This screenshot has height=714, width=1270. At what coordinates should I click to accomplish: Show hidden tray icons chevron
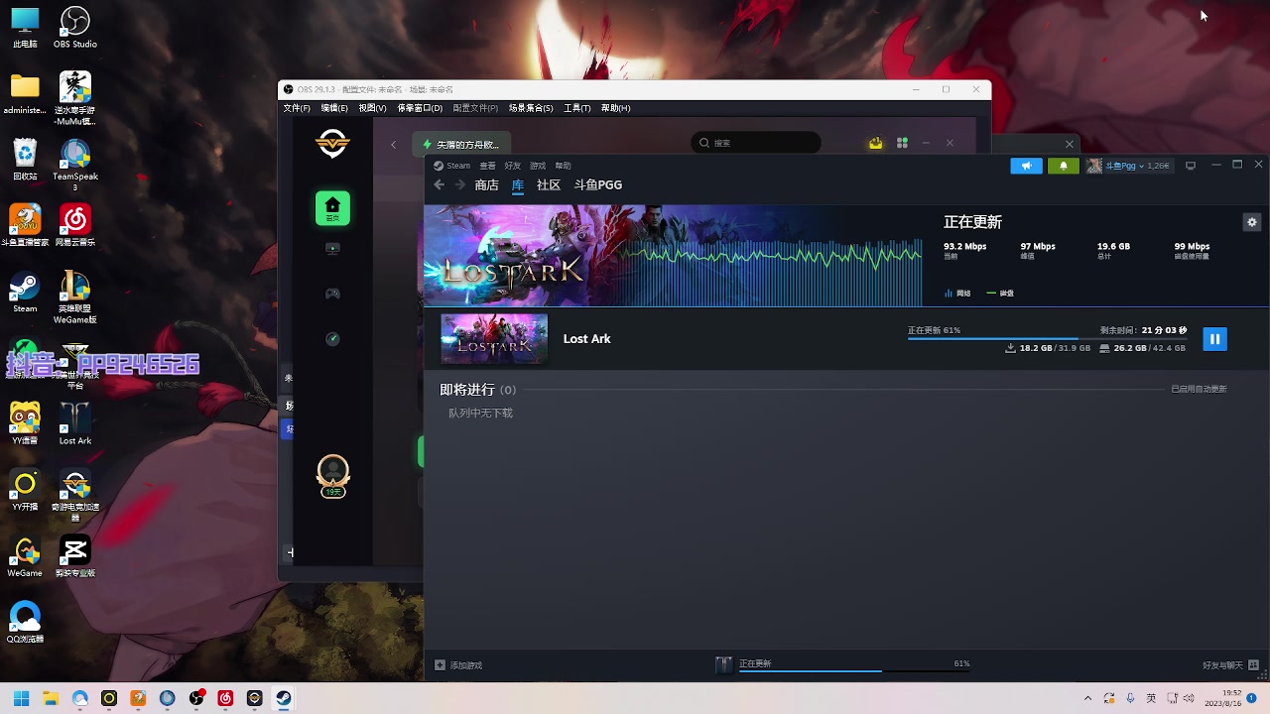[x=1087, y=698]
